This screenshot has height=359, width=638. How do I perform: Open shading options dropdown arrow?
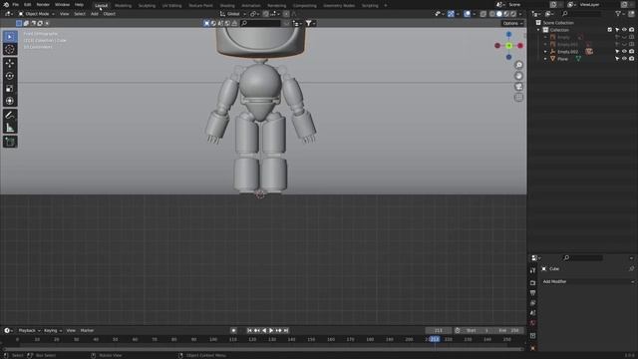pos(520,14)
